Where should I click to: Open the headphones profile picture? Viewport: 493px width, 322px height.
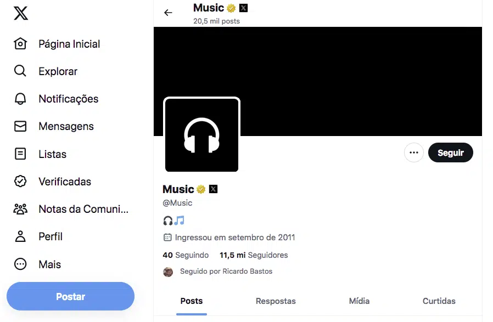(x=201, y=135)
